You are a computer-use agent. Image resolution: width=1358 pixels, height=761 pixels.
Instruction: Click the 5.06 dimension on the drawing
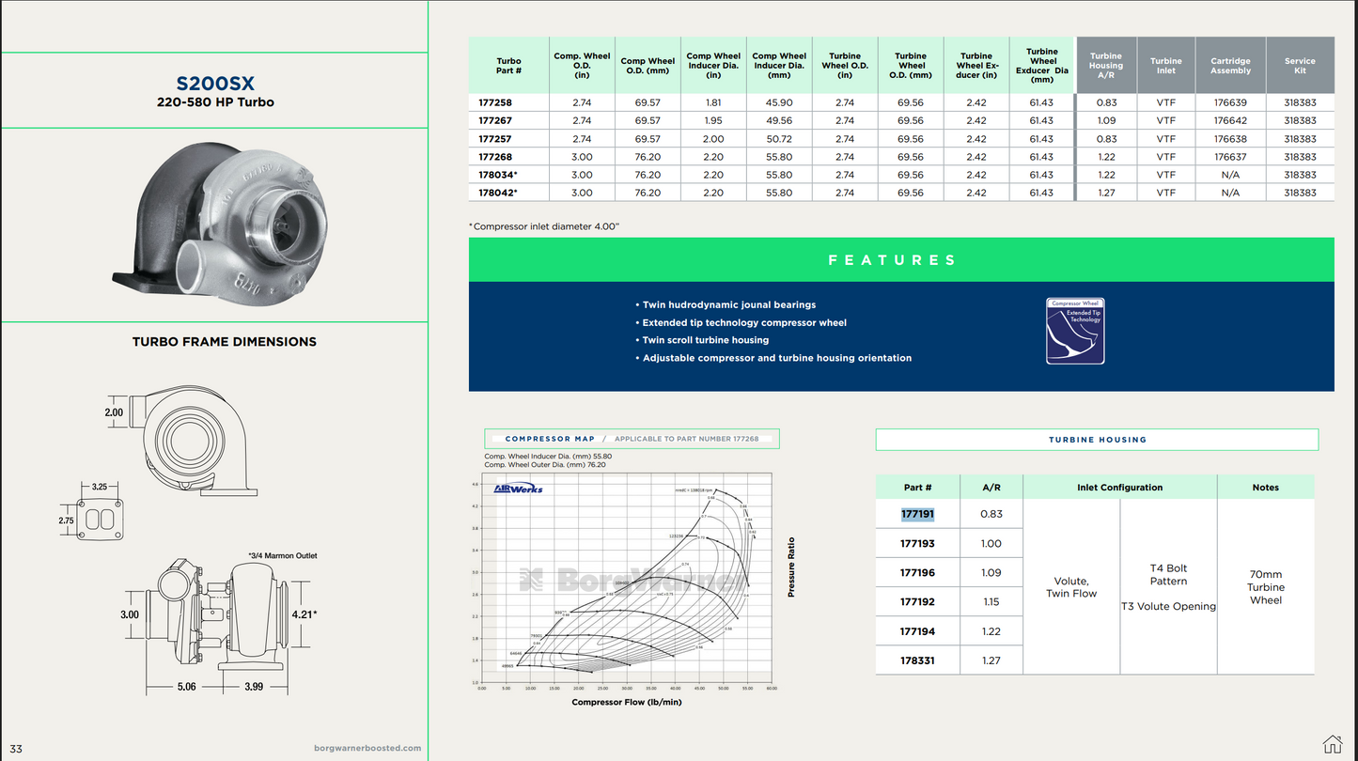(186, 687)
